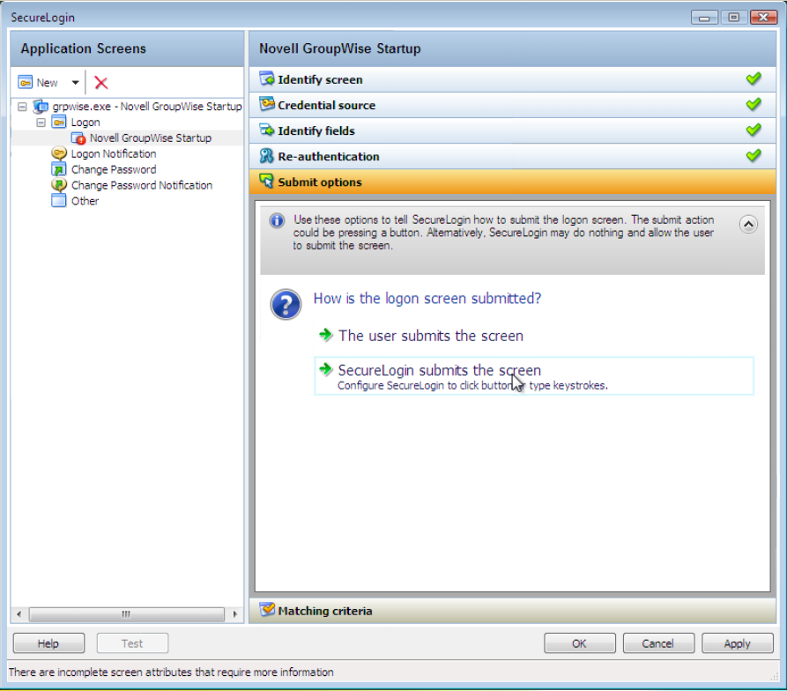Click the Matching criteria checkmark icon
The image size is (787, 691).
267,610
